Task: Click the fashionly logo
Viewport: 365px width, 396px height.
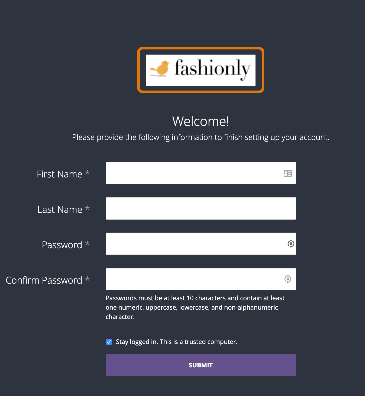Action: point(200,70)
